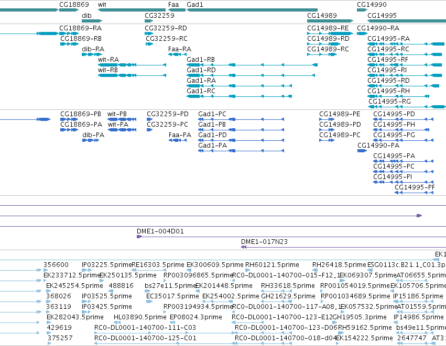Image resolution: width=446 pixels, height=346 pixels.
Task: Select protein CG14995-PF
Action: click(x=415, y=187)
